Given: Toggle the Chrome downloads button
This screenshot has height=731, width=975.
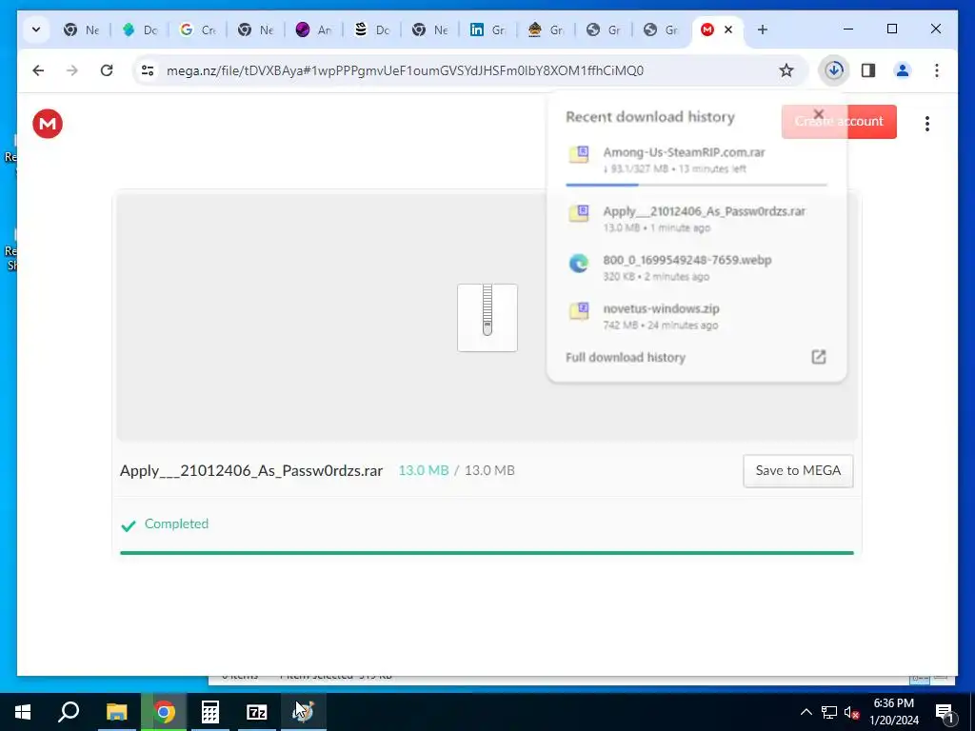Looking at the screenshot, I should [x=834, y=70].
